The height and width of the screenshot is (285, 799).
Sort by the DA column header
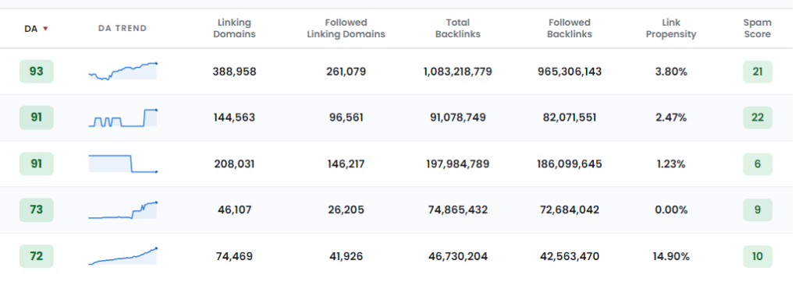(x=31, y=29)
